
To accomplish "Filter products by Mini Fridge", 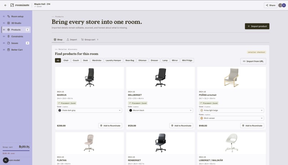I will tap(187, 61).
